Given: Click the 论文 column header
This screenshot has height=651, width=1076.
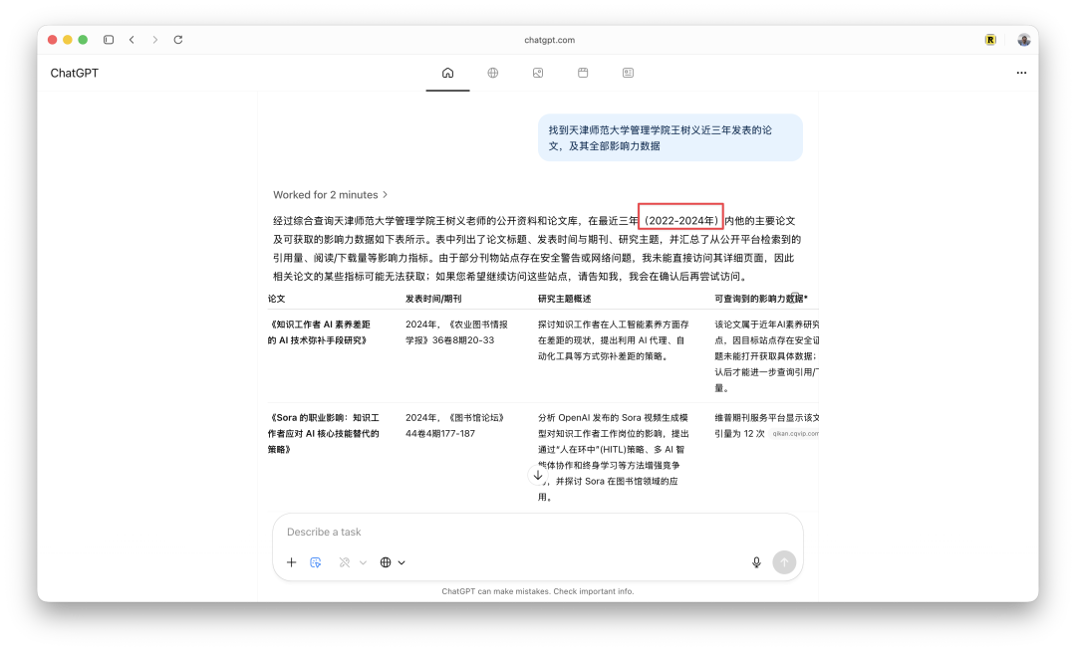Looking at the screenshot, I should tap(276, 299).
